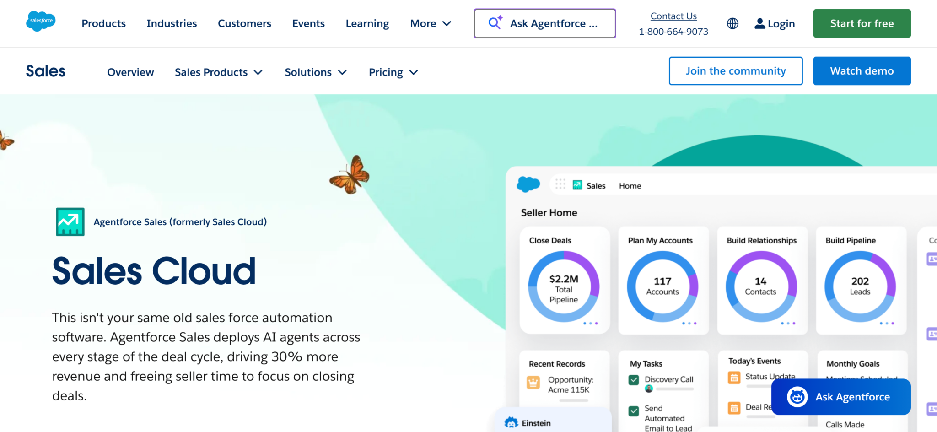Click the Monthly Goals card title
The image size is (937, 432).
pos(853,364)
